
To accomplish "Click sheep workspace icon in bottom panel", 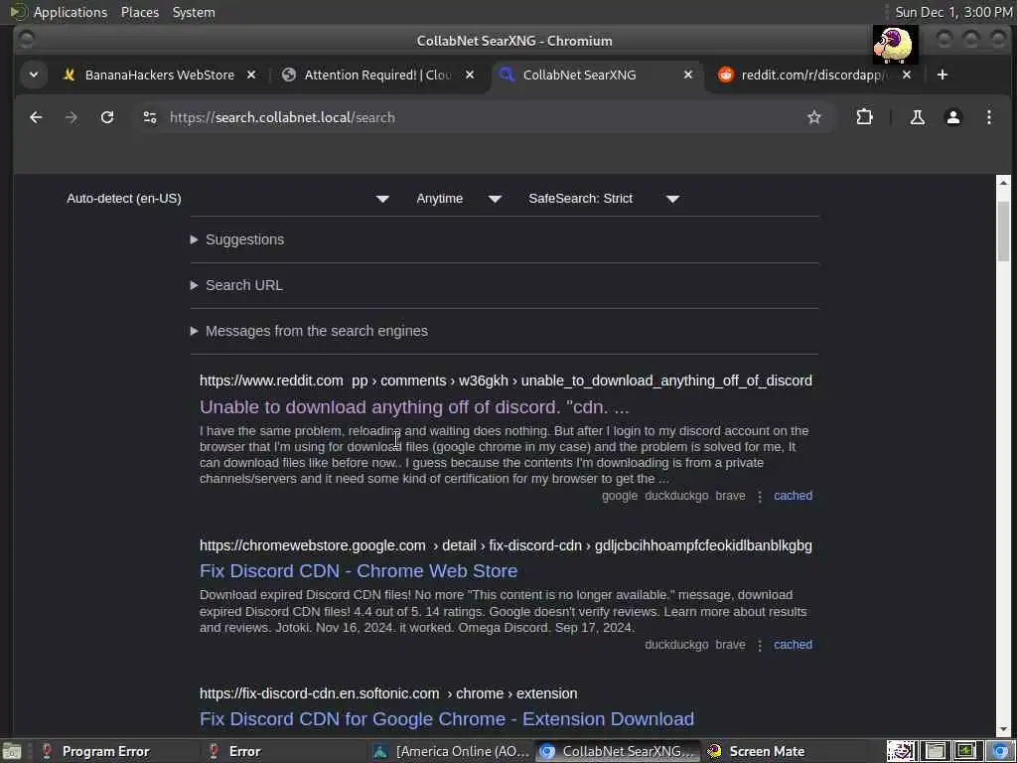I will point(901,751).
